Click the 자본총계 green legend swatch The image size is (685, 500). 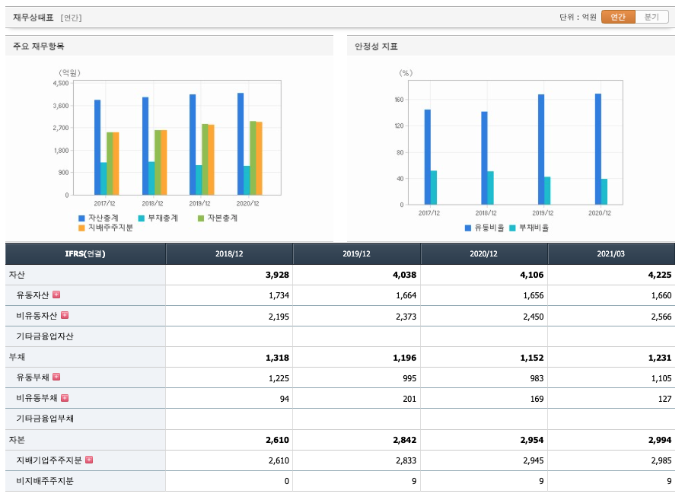click(x=200, y=218)
